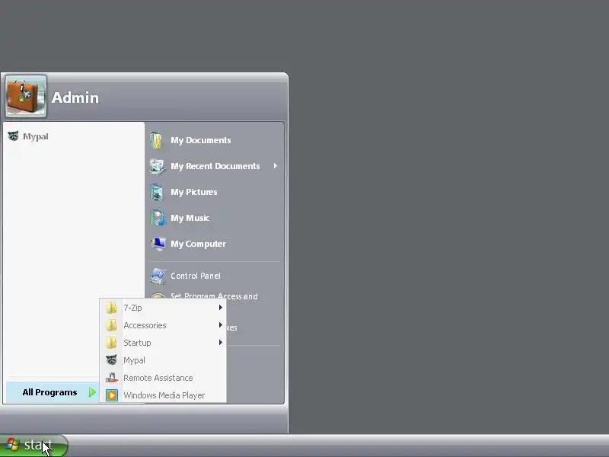Screen dimensions: 609x457
Task: Open My Computer link
Action: [x=198, y=244]
